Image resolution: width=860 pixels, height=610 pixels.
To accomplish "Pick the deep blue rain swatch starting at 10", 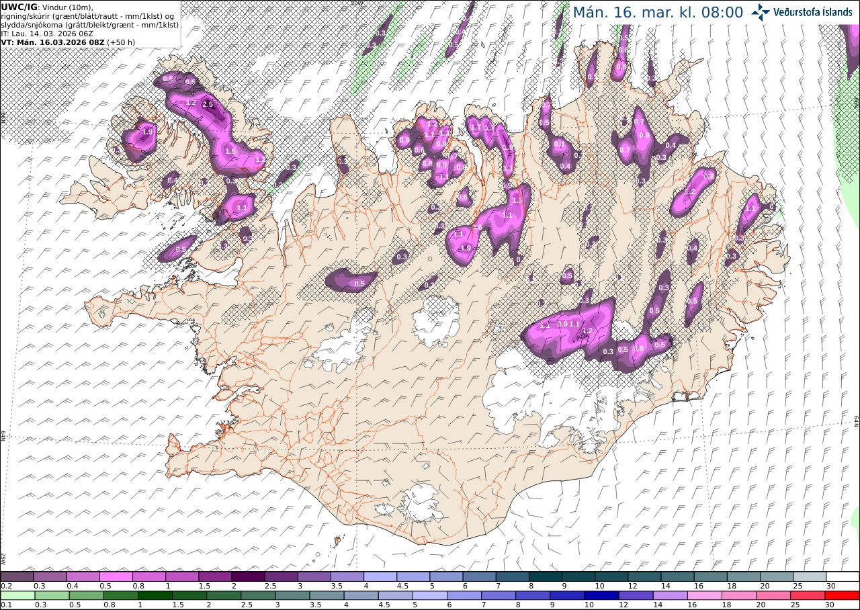I will 602,595.
